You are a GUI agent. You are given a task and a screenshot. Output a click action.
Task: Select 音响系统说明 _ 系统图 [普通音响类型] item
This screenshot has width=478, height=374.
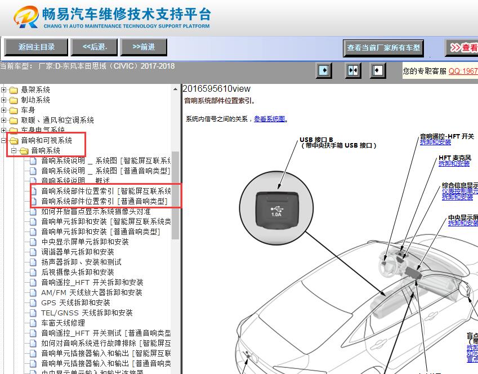[105, 171]
